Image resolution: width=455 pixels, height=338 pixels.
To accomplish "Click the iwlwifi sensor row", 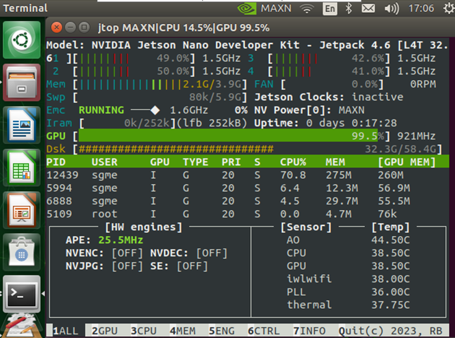I will coord(348,279).
